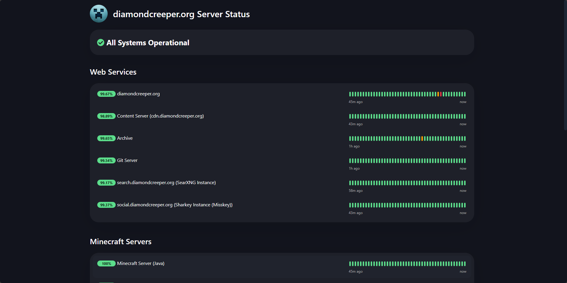Click the 58m ago label

click(x=356, y=191)
